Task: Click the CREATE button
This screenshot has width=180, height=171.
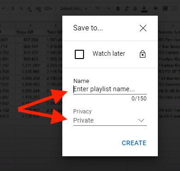Action: (x=134, y=143)
